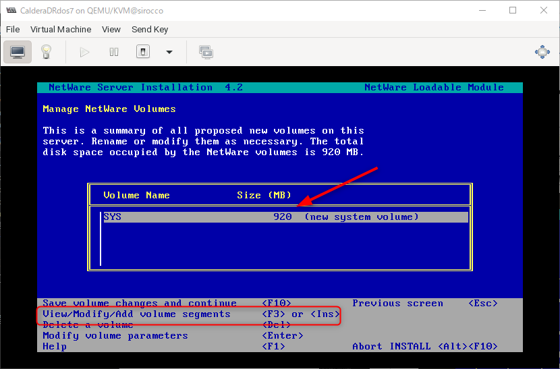Minimize the virt-manager window
The height and width of the screenshot is (369, 560).
click(482, 10)
